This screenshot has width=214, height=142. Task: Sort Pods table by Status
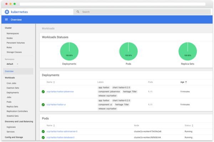pos(189,125)
